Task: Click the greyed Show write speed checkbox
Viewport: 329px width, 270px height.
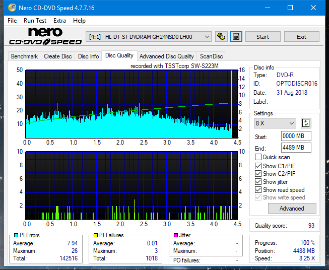Action: click(258, 197)
